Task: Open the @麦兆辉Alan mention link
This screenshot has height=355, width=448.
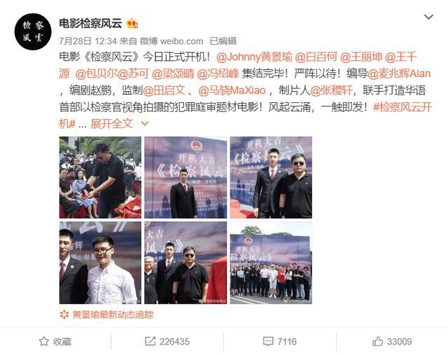Action: 399,74
